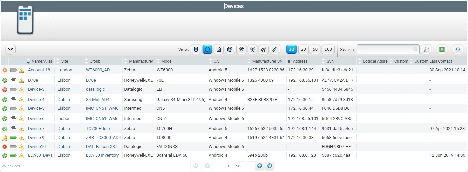The height and width of the screenshot is (172, 468).
Task: Show 100 devices per page
Action: (328, 49)
